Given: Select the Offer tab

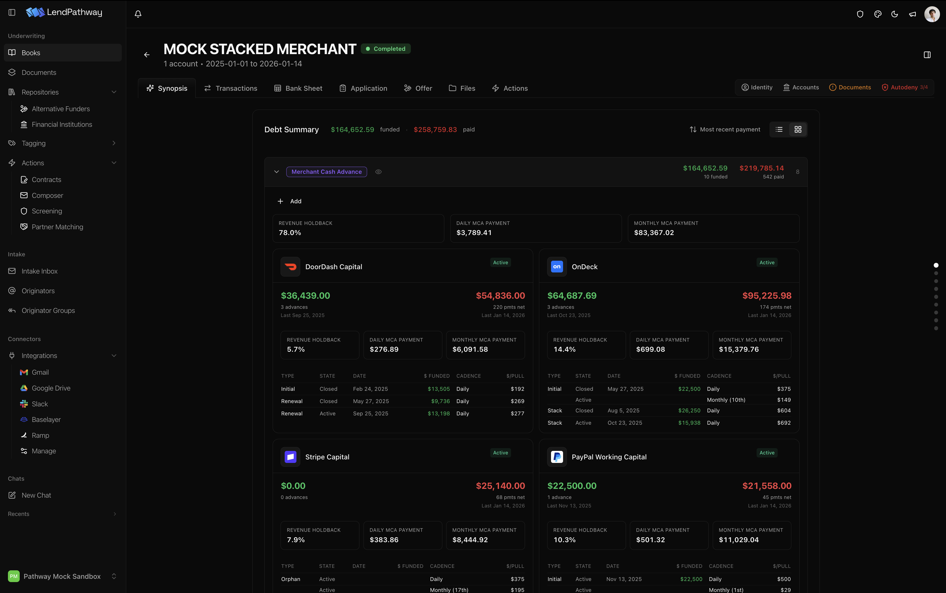Looking at the screenshot, I should pyautogui.click(x=418, y=88).
